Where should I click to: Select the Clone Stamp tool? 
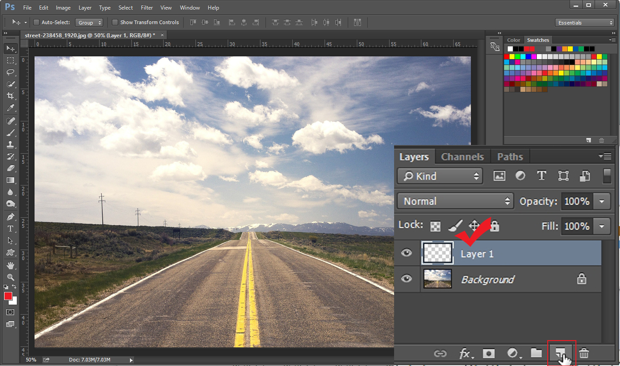pyautogui.click(x=10, y=145)
